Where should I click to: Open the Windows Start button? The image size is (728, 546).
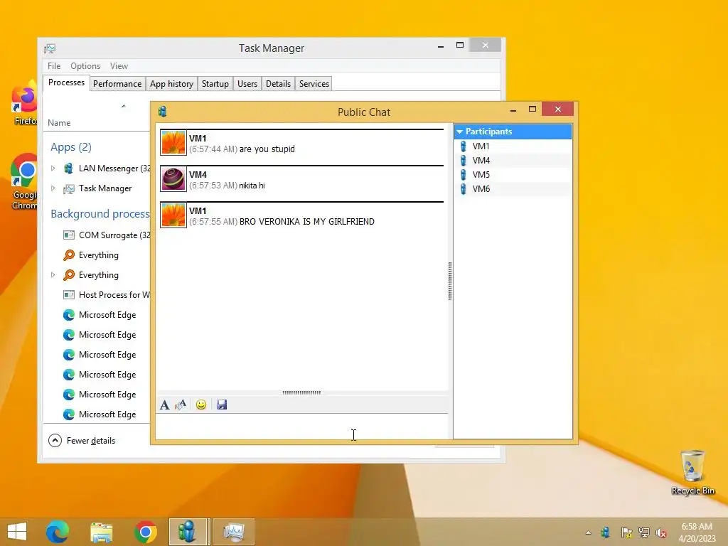tap(17, 532)
